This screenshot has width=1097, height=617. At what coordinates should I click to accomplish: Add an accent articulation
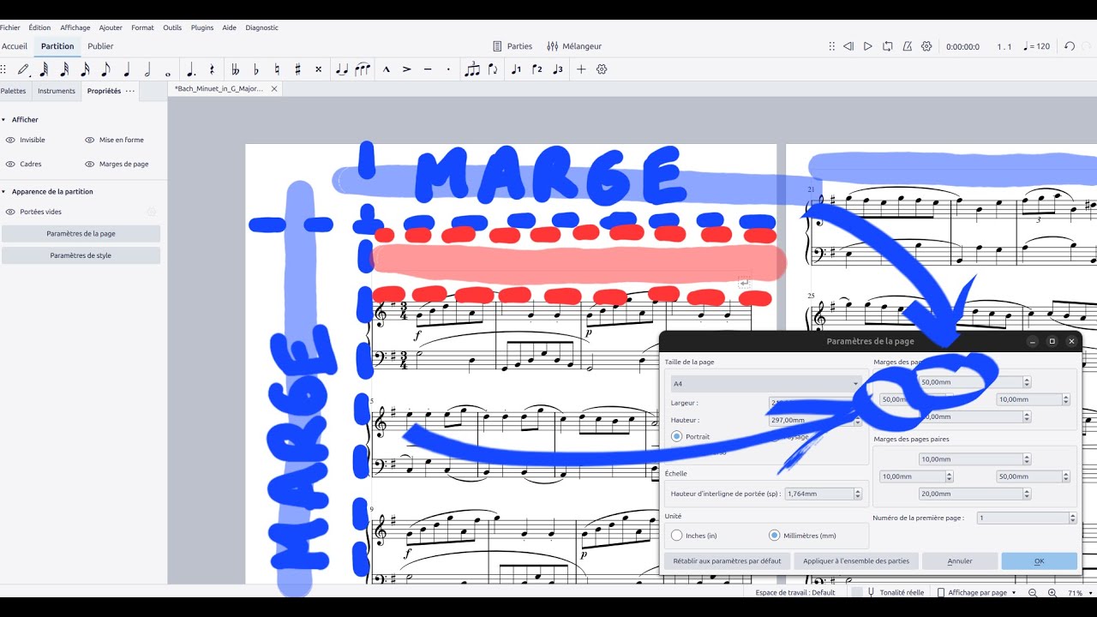click(407, 69)
